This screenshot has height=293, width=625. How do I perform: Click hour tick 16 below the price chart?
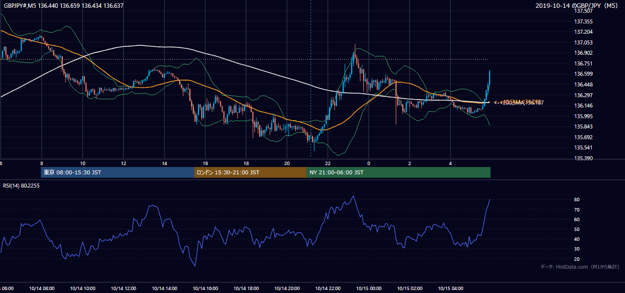pos(205,163)
